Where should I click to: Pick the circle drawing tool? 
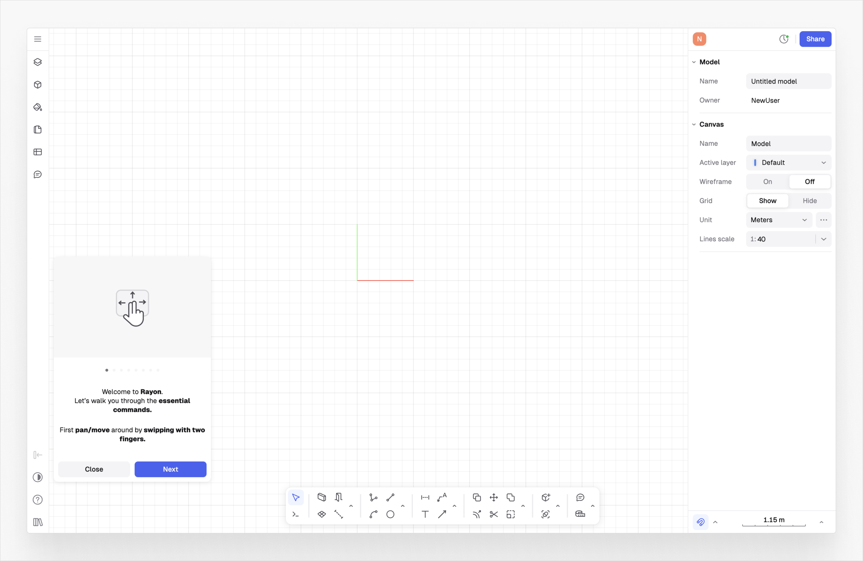click(x=390, y=515)
